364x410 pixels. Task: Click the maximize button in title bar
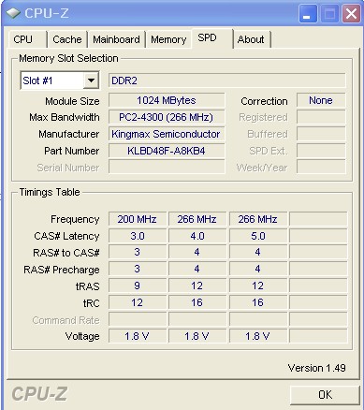[329, 13]
